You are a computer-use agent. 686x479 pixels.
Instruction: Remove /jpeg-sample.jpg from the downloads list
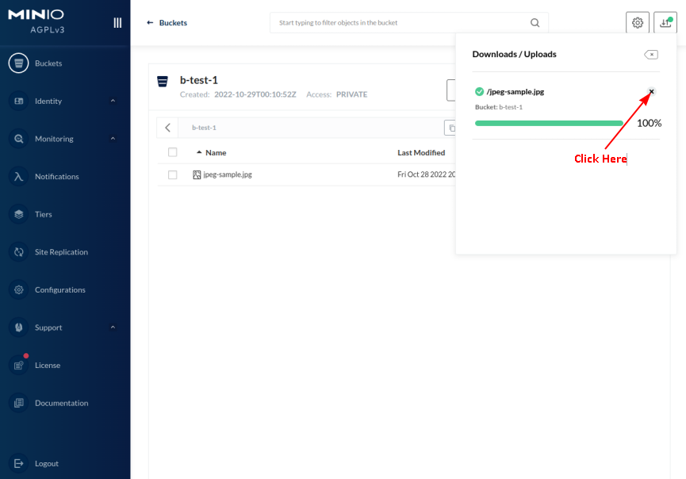pyautogui.click(x=652, y=92)
